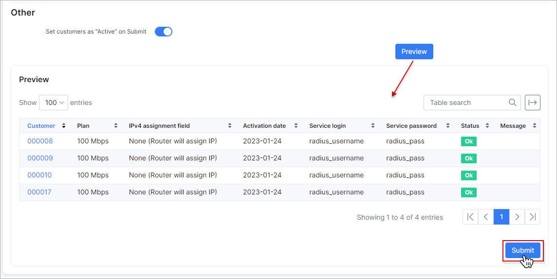
Task: Open customer 000017 link
Action: pos(39,192)
